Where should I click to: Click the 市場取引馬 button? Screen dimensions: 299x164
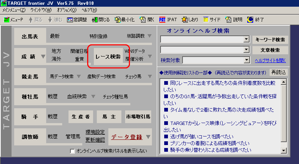pos(138,116)
